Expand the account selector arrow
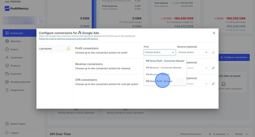255x137 pixels. (x=41, y=21)
